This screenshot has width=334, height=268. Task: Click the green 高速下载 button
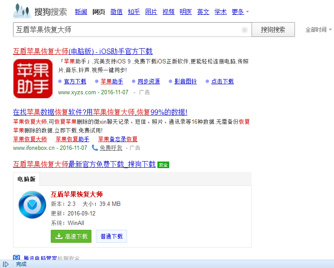(71, 236)
